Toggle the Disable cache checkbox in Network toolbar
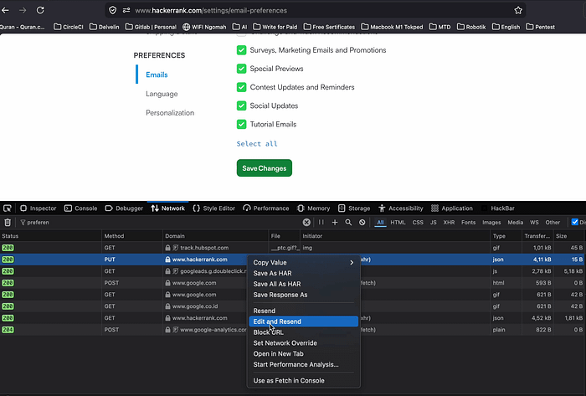586x396 pixels. click(x=575, y=223)
